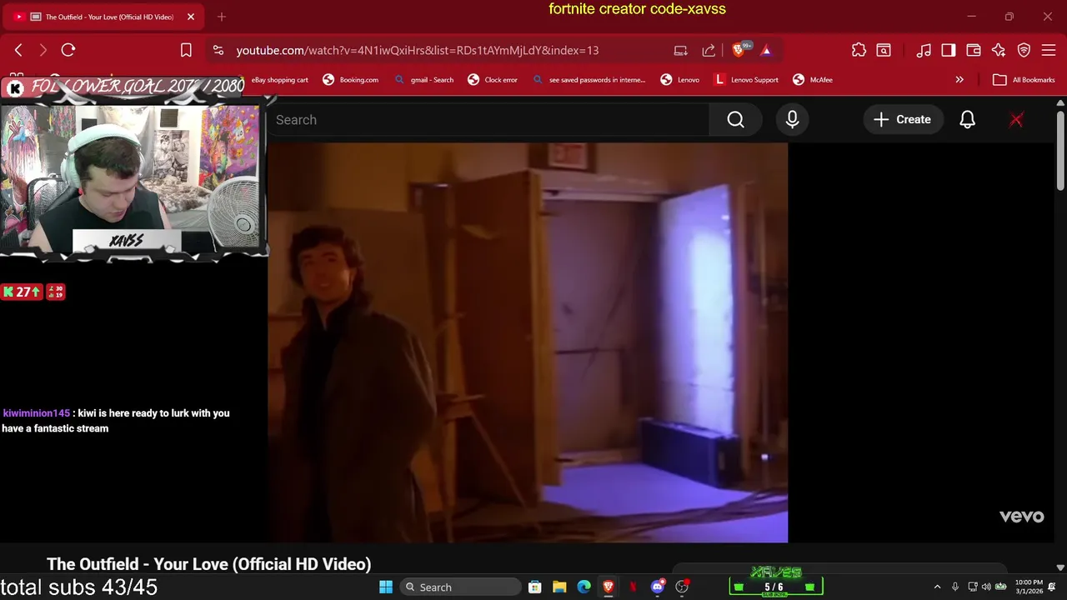Open the 10:00 PM clock calendar
Viewport: 1067px width, 600px height.
1029,587
